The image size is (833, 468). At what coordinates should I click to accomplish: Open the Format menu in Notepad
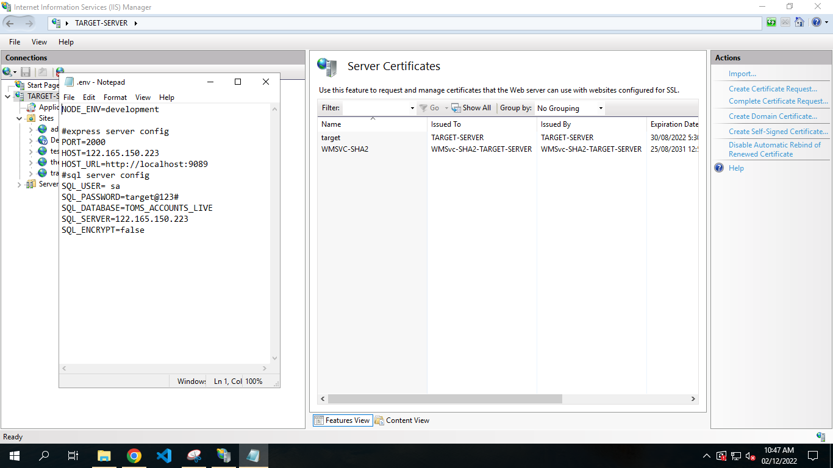[115, 97]
